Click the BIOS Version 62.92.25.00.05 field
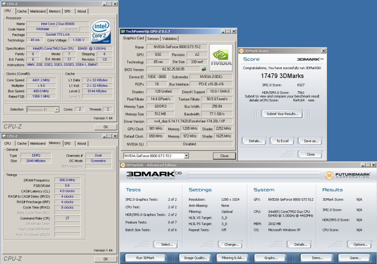This screenshot has width=377, height=264. coord(173,69)
